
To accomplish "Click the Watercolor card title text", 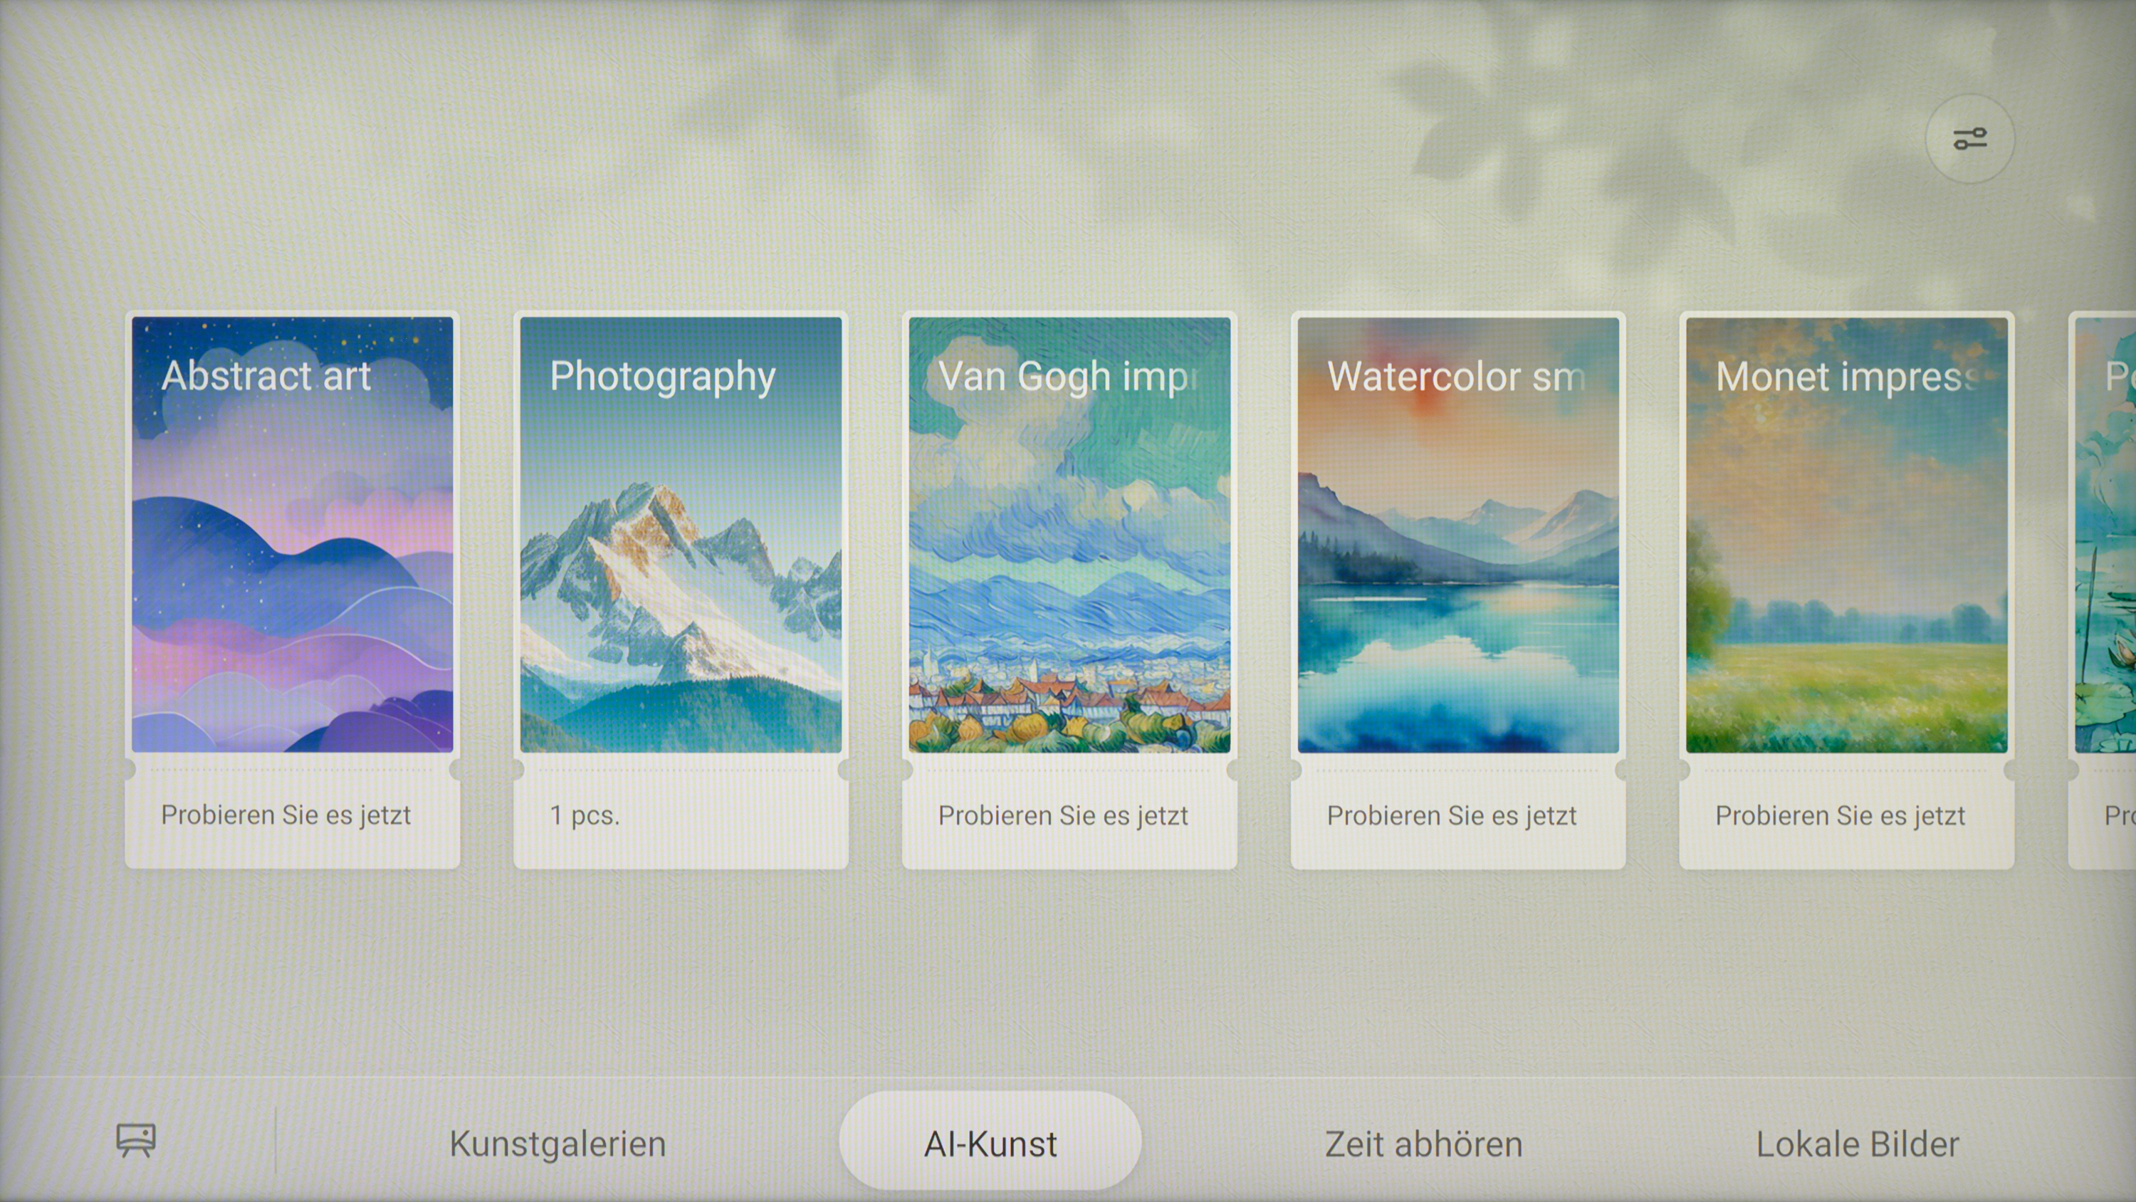I will (1455, 377).
